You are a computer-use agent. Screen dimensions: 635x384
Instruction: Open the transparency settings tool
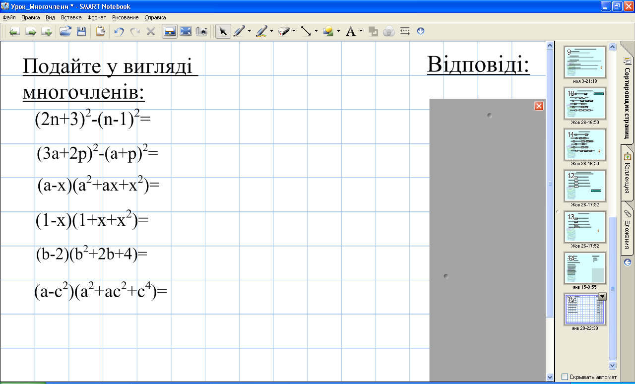(389, 32)
